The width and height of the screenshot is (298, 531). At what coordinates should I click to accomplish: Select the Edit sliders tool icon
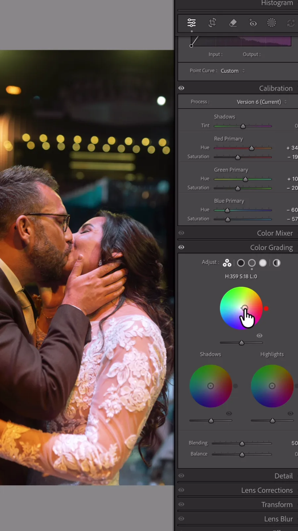(191, 23)
